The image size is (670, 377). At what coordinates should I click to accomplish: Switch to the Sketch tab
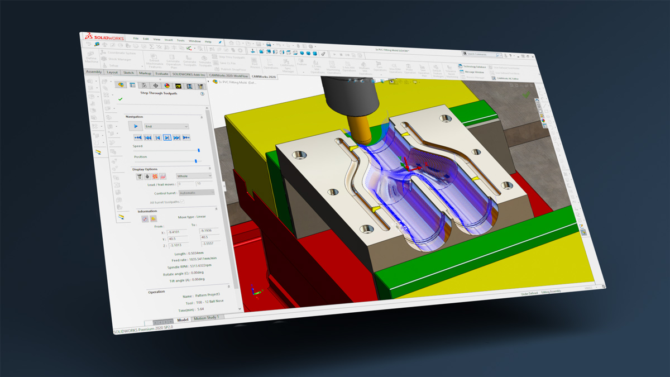click(128, 73)
